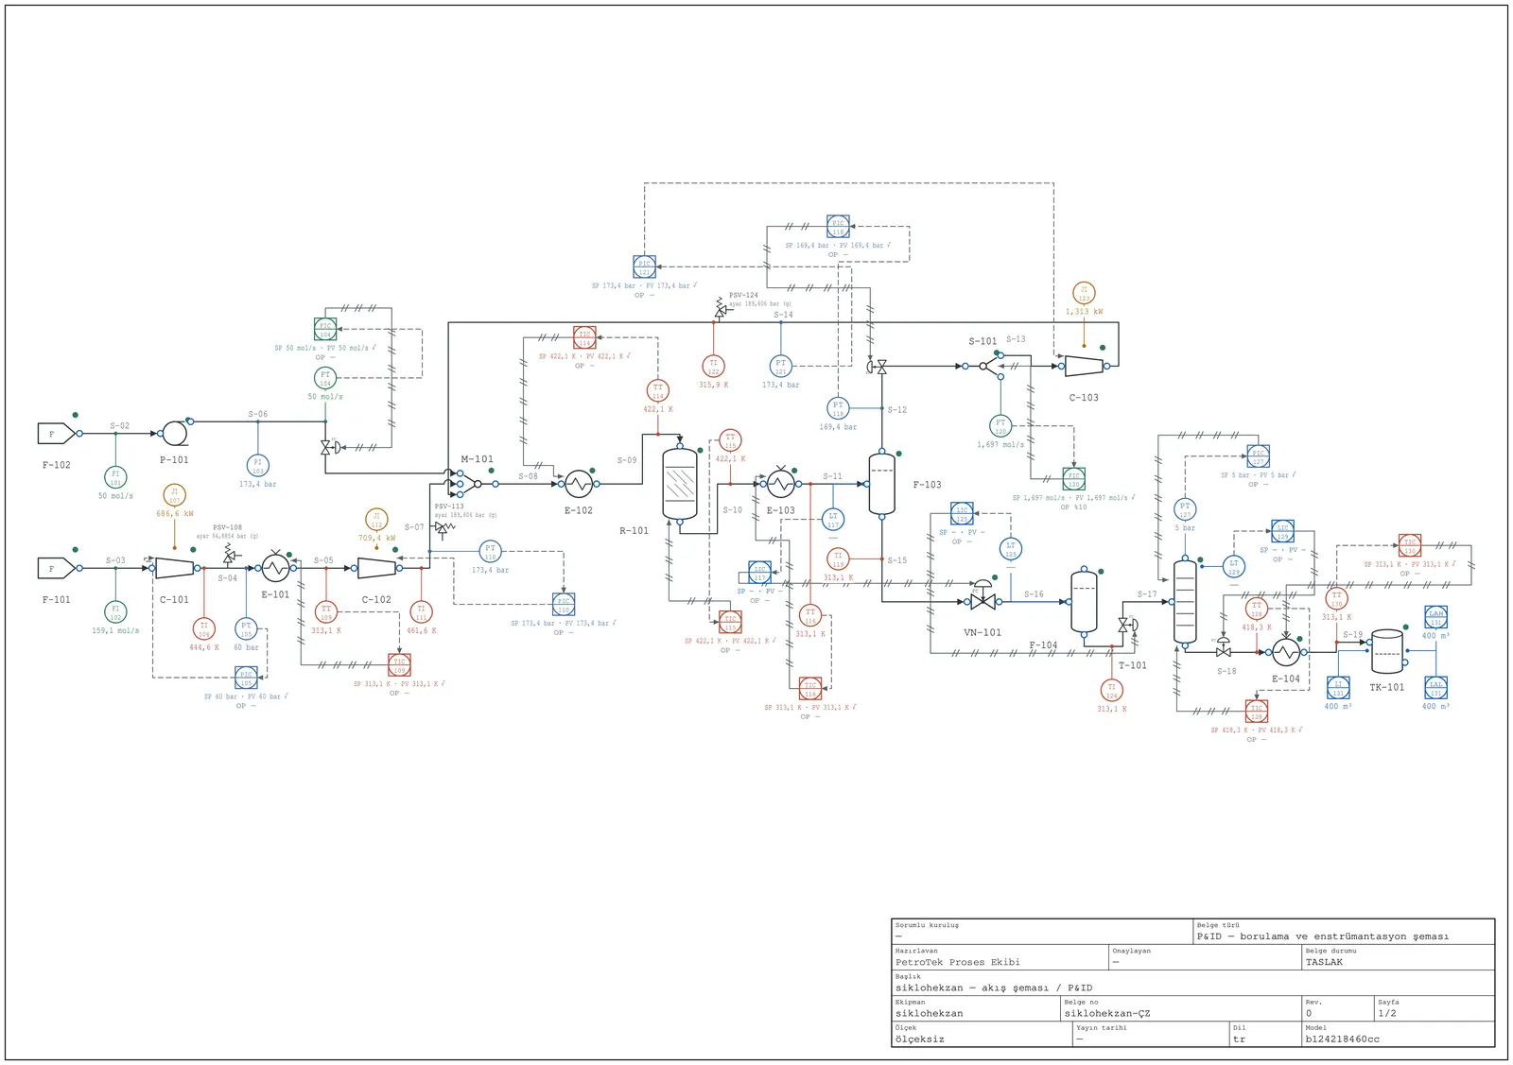Click the 'S-16' stream label
The image size is (1513, 1065).
point(1034,594)
